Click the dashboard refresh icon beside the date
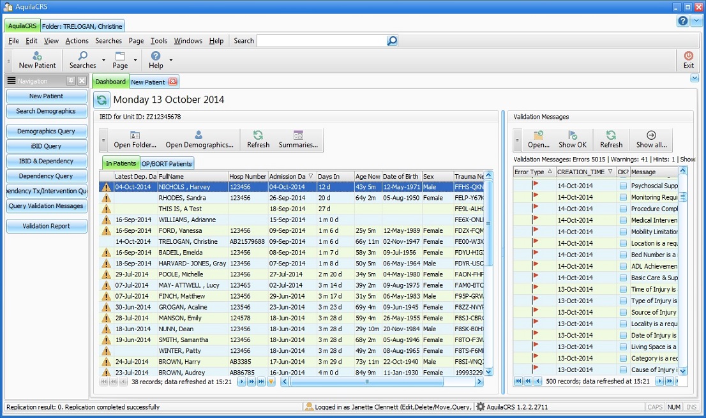Screen dimensions: 706x418 click(101, 100)
